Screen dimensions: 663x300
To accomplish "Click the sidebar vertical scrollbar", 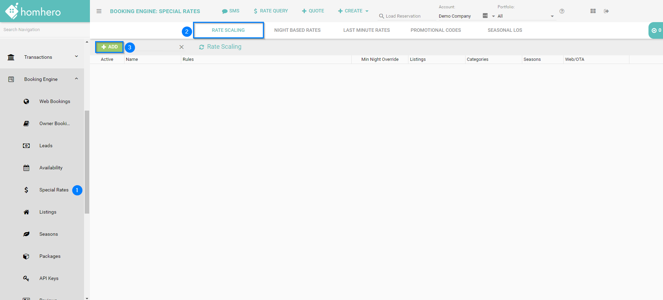I will point(87,162).
